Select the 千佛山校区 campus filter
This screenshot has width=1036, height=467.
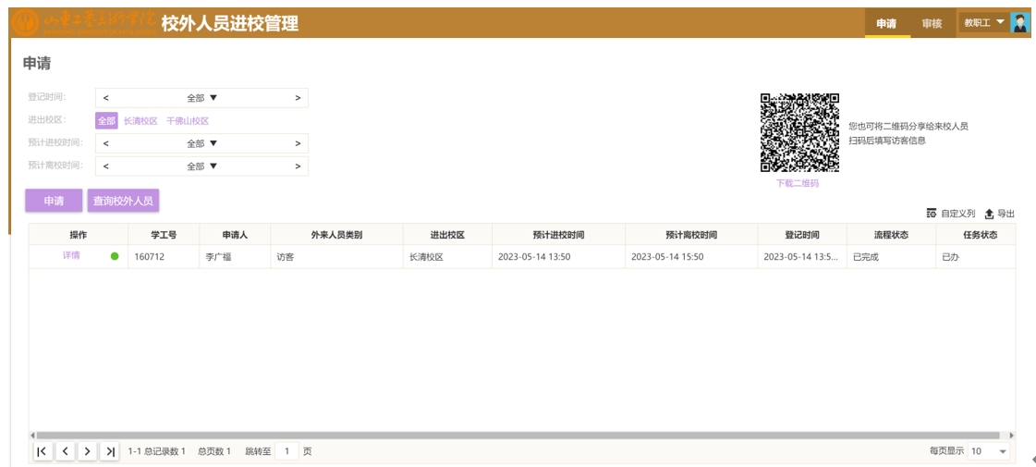[188, 121]
